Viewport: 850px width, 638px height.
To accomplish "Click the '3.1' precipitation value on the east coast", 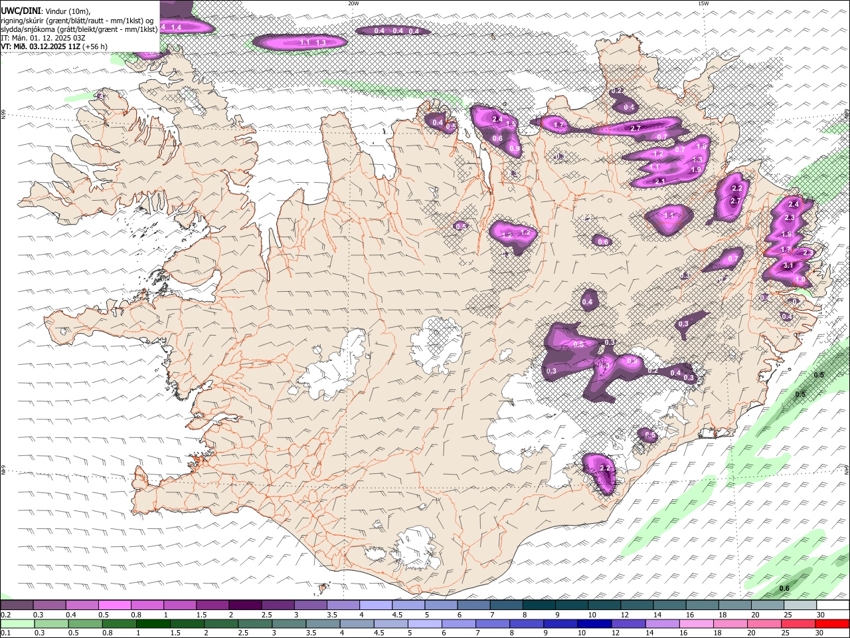I will 788,266.
